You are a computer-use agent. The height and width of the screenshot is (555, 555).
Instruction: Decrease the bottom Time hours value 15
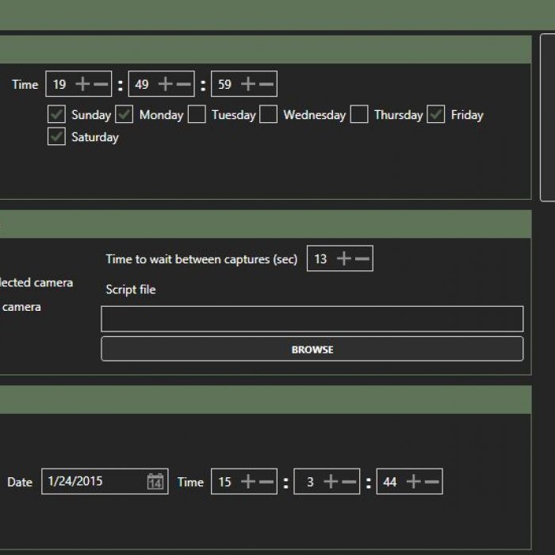[x=266, y=482]
